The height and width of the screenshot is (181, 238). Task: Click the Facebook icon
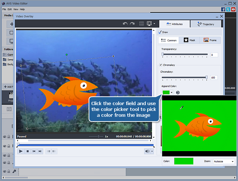[x=223, y=9]
